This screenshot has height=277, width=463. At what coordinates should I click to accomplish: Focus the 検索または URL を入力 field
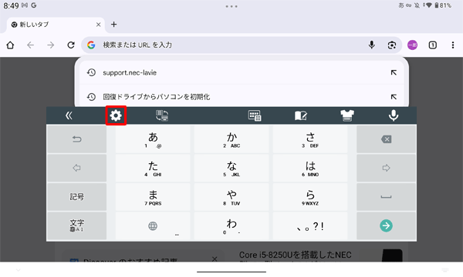point(242,45)
